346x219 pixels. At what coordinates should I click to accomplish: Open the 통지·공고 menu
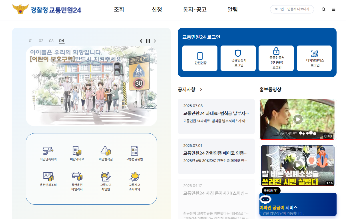pyautogui.click(x=195, y=9)
